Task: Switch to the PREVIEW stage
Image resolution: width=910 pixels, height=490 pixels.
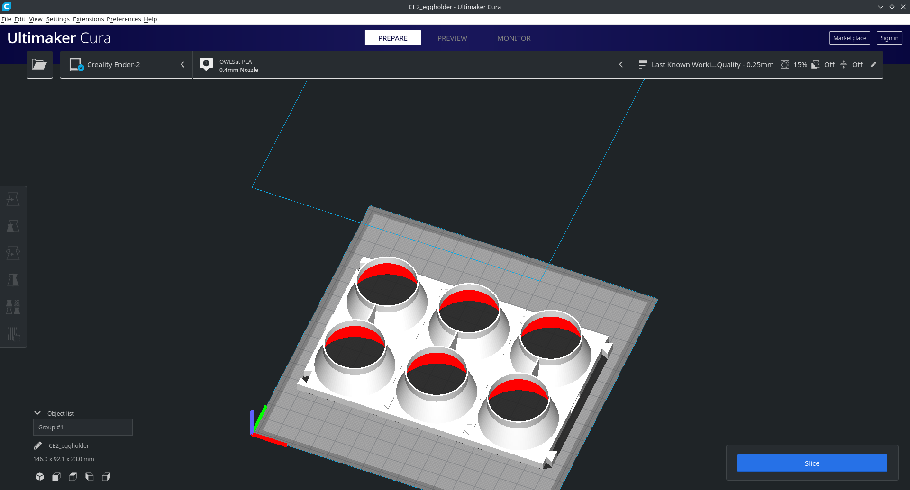Action: click(x=452, y=38)
